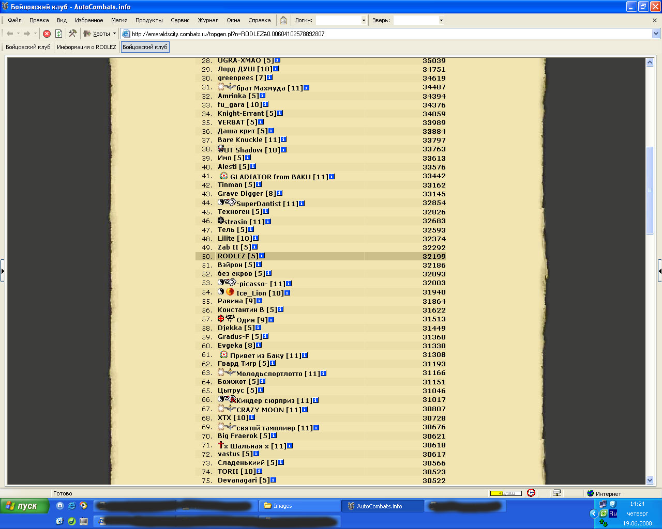Open the Избранное menu
The width and height of the screenshot is (662, 529).
click(x=89, y=20)
